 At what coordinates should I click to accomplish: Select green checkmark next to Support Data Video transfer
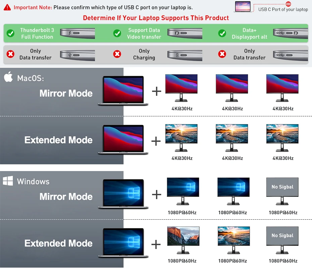tap(117, 33)
